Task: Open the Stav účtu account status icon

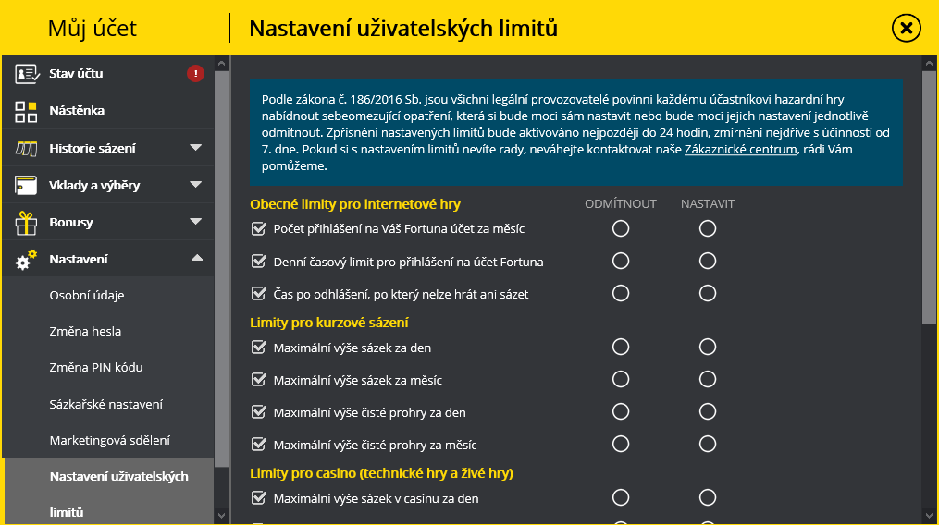Action: point(27,74)
